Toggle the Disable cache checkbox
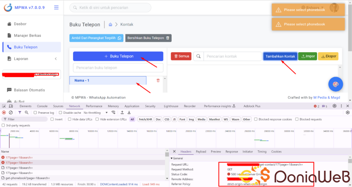This screenshot has height=187, width=352. tap(61, 113)
